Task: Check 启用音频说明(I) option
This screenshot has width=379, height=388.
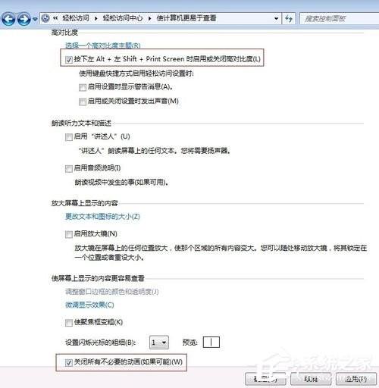Action: click(x=69, y=169)
